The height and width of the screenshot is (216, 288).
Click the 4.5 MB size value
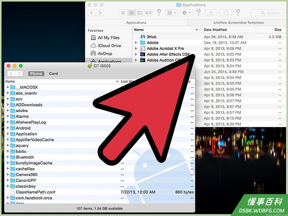(x=275, y=37)
